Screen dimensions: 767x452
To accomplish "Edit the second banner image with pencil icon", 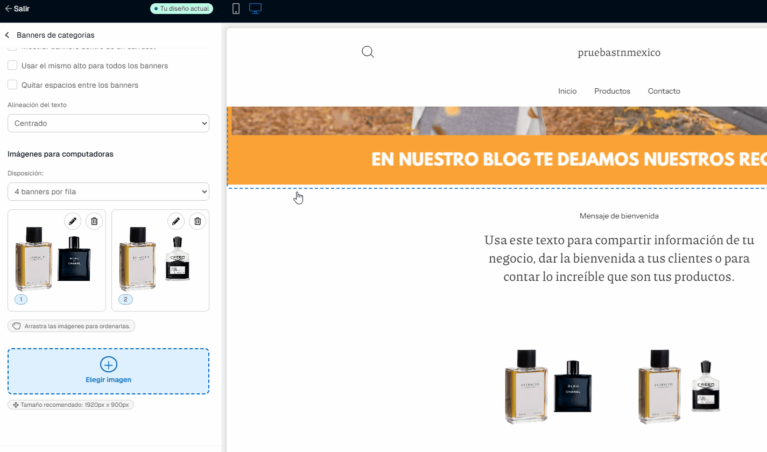I will click(x=176, y=221).
